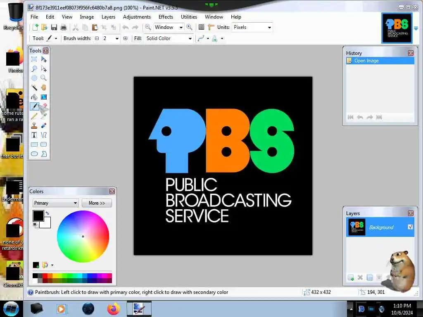Toggle the pixel grid icon
Screen dimensions: 423x317
click(201, 27)
